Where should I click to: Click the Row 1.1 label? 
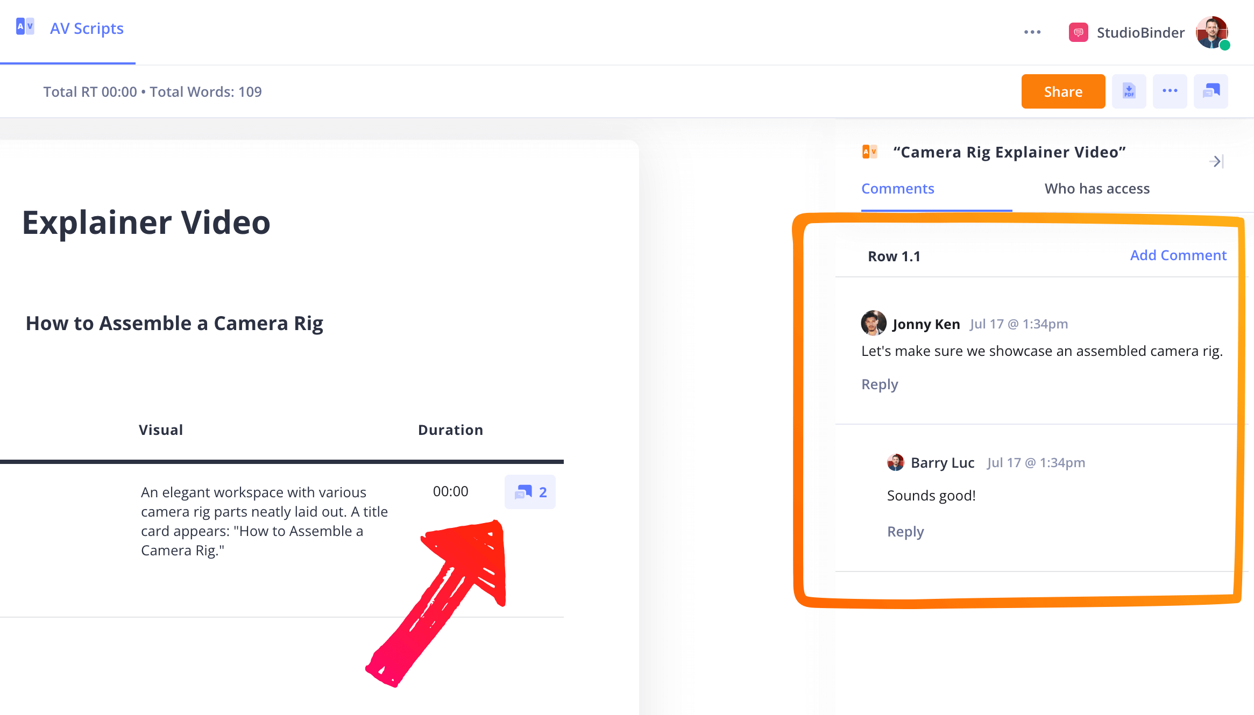coord(894,256)
